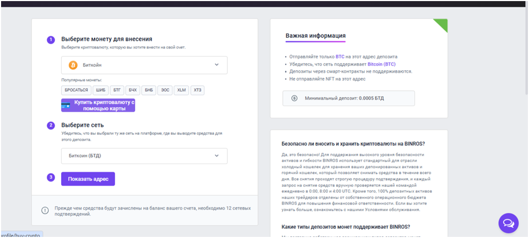Image resolution: width=529 pixels, height=238 pixels.
Task: Select popular coin XLM
Action: pos(182,90)
